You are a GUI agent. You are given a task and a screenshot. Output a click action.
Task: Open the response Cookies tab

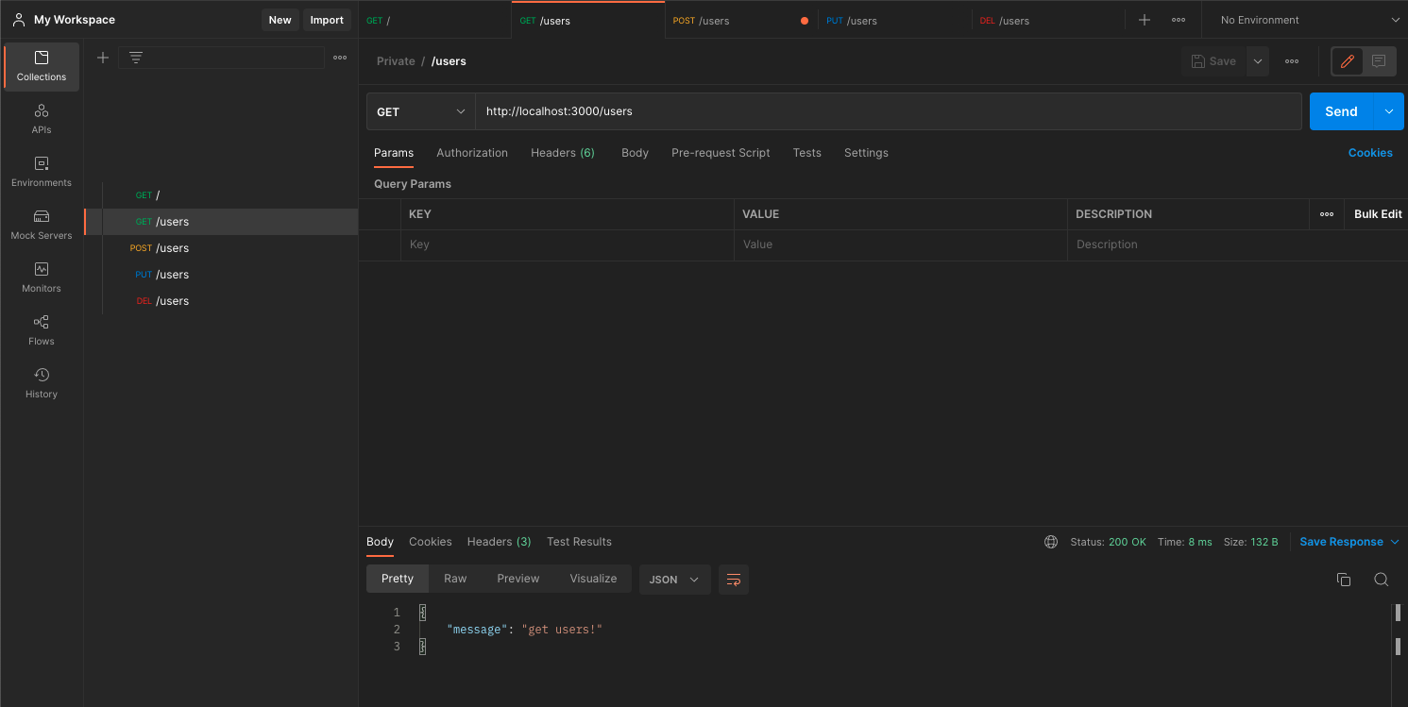point(431,542)
